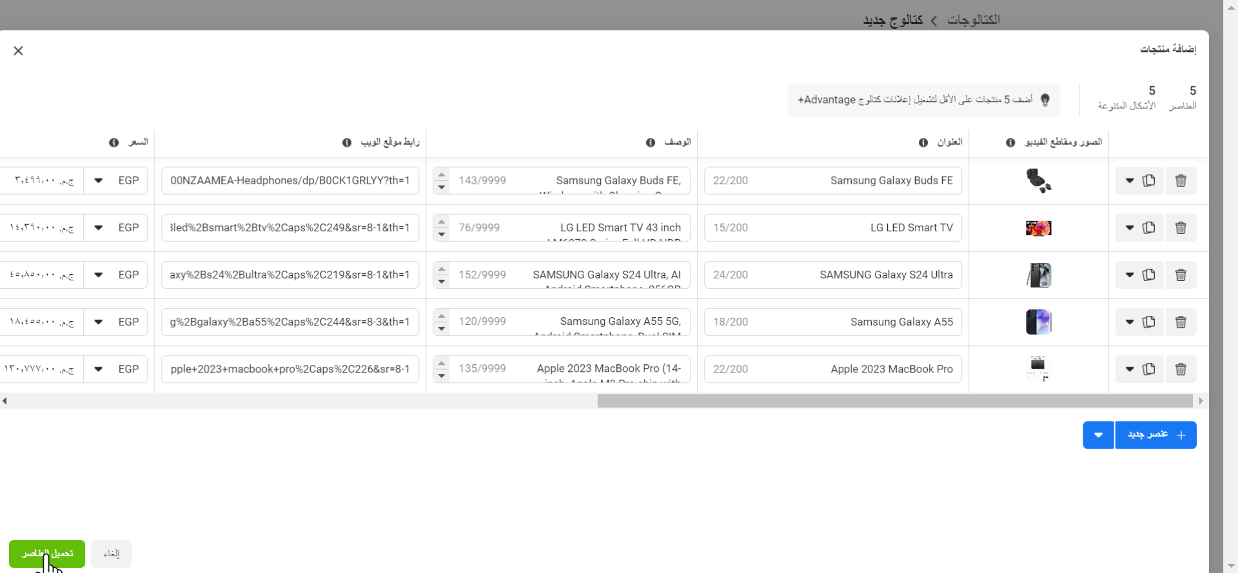
Task: Delete the LG LED Smart TV row
Action: pyautogui.click(x=1181, y=228)
